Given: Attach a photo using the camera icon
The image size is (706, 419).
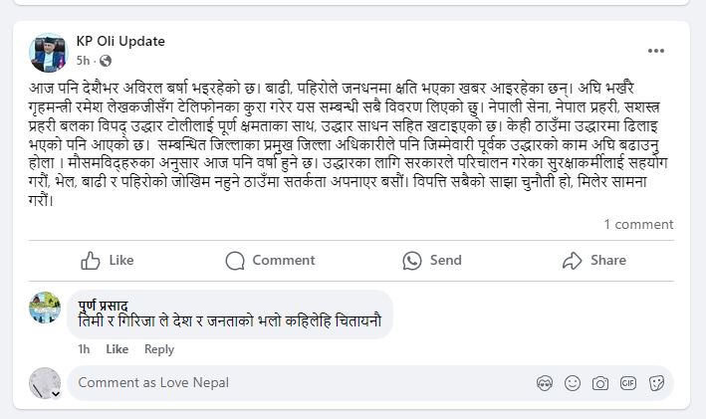Looking at the screenshot, I should [x=599, y=383].
